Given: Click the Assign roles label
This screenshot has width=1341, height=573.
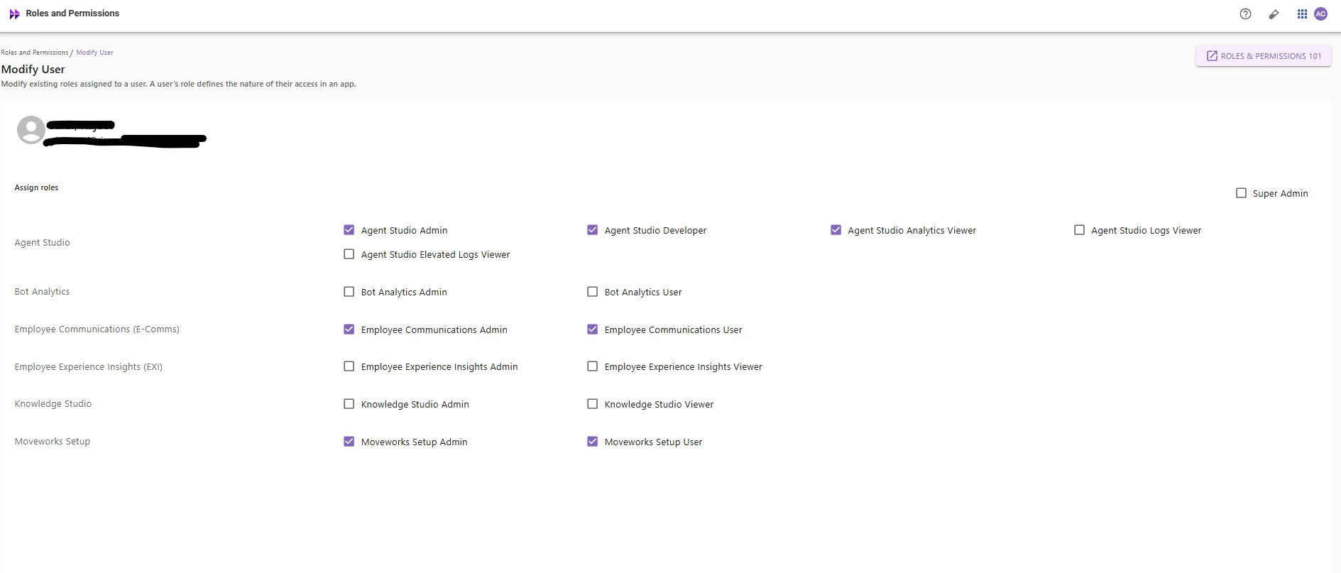Looking at the screenshot, I should tap(36, 187).
